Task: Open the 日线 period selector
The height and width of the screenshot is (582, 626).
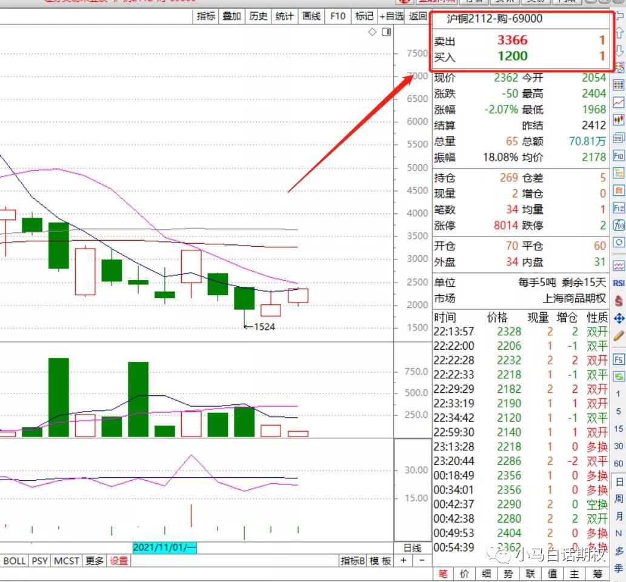Action: click(412, 547)
